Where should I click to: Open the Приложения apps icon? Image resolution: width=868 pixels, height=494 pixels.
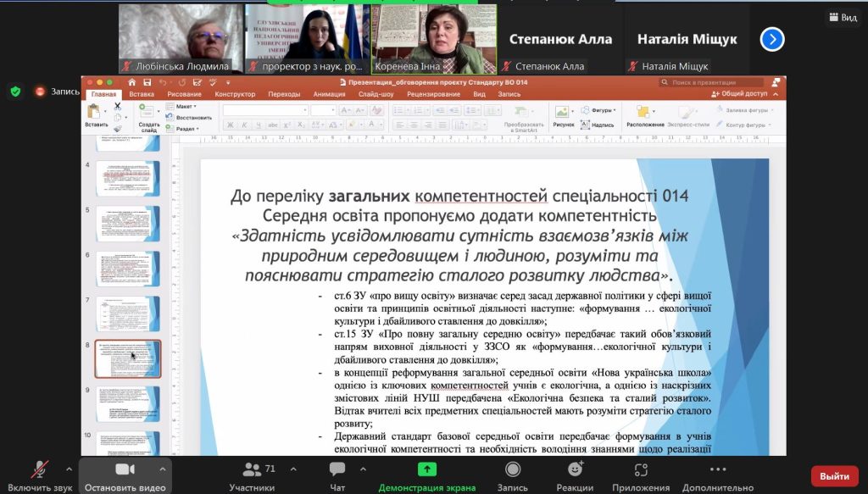click(641, 470)
